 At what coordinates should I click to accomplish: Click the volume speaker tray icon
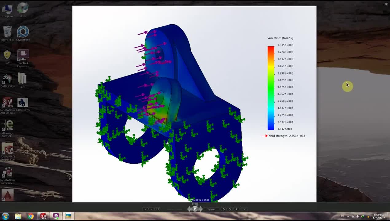357,216
